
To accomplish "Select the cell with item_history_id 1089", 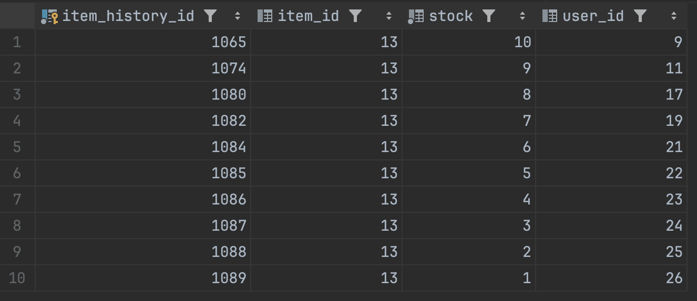I will [x=143, y=278].
